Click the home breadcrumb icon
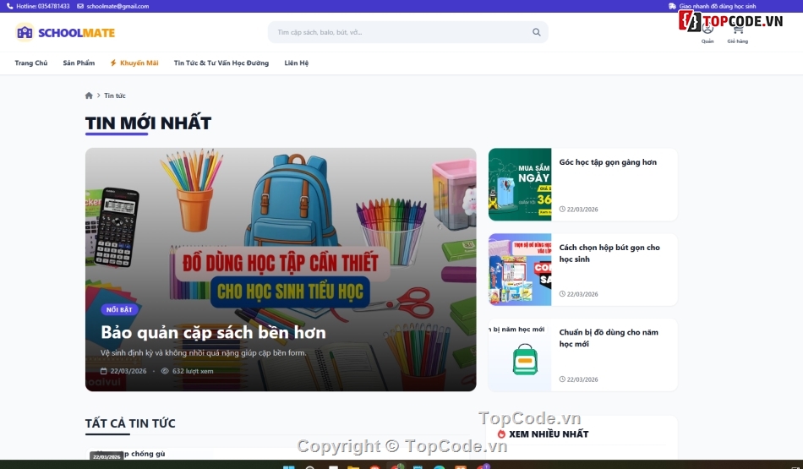803x469 pixels. coord(89,95)
